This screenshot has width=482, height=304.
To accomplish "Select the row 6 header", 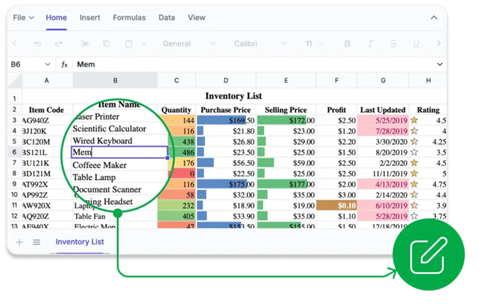I will tap(15, 153).
